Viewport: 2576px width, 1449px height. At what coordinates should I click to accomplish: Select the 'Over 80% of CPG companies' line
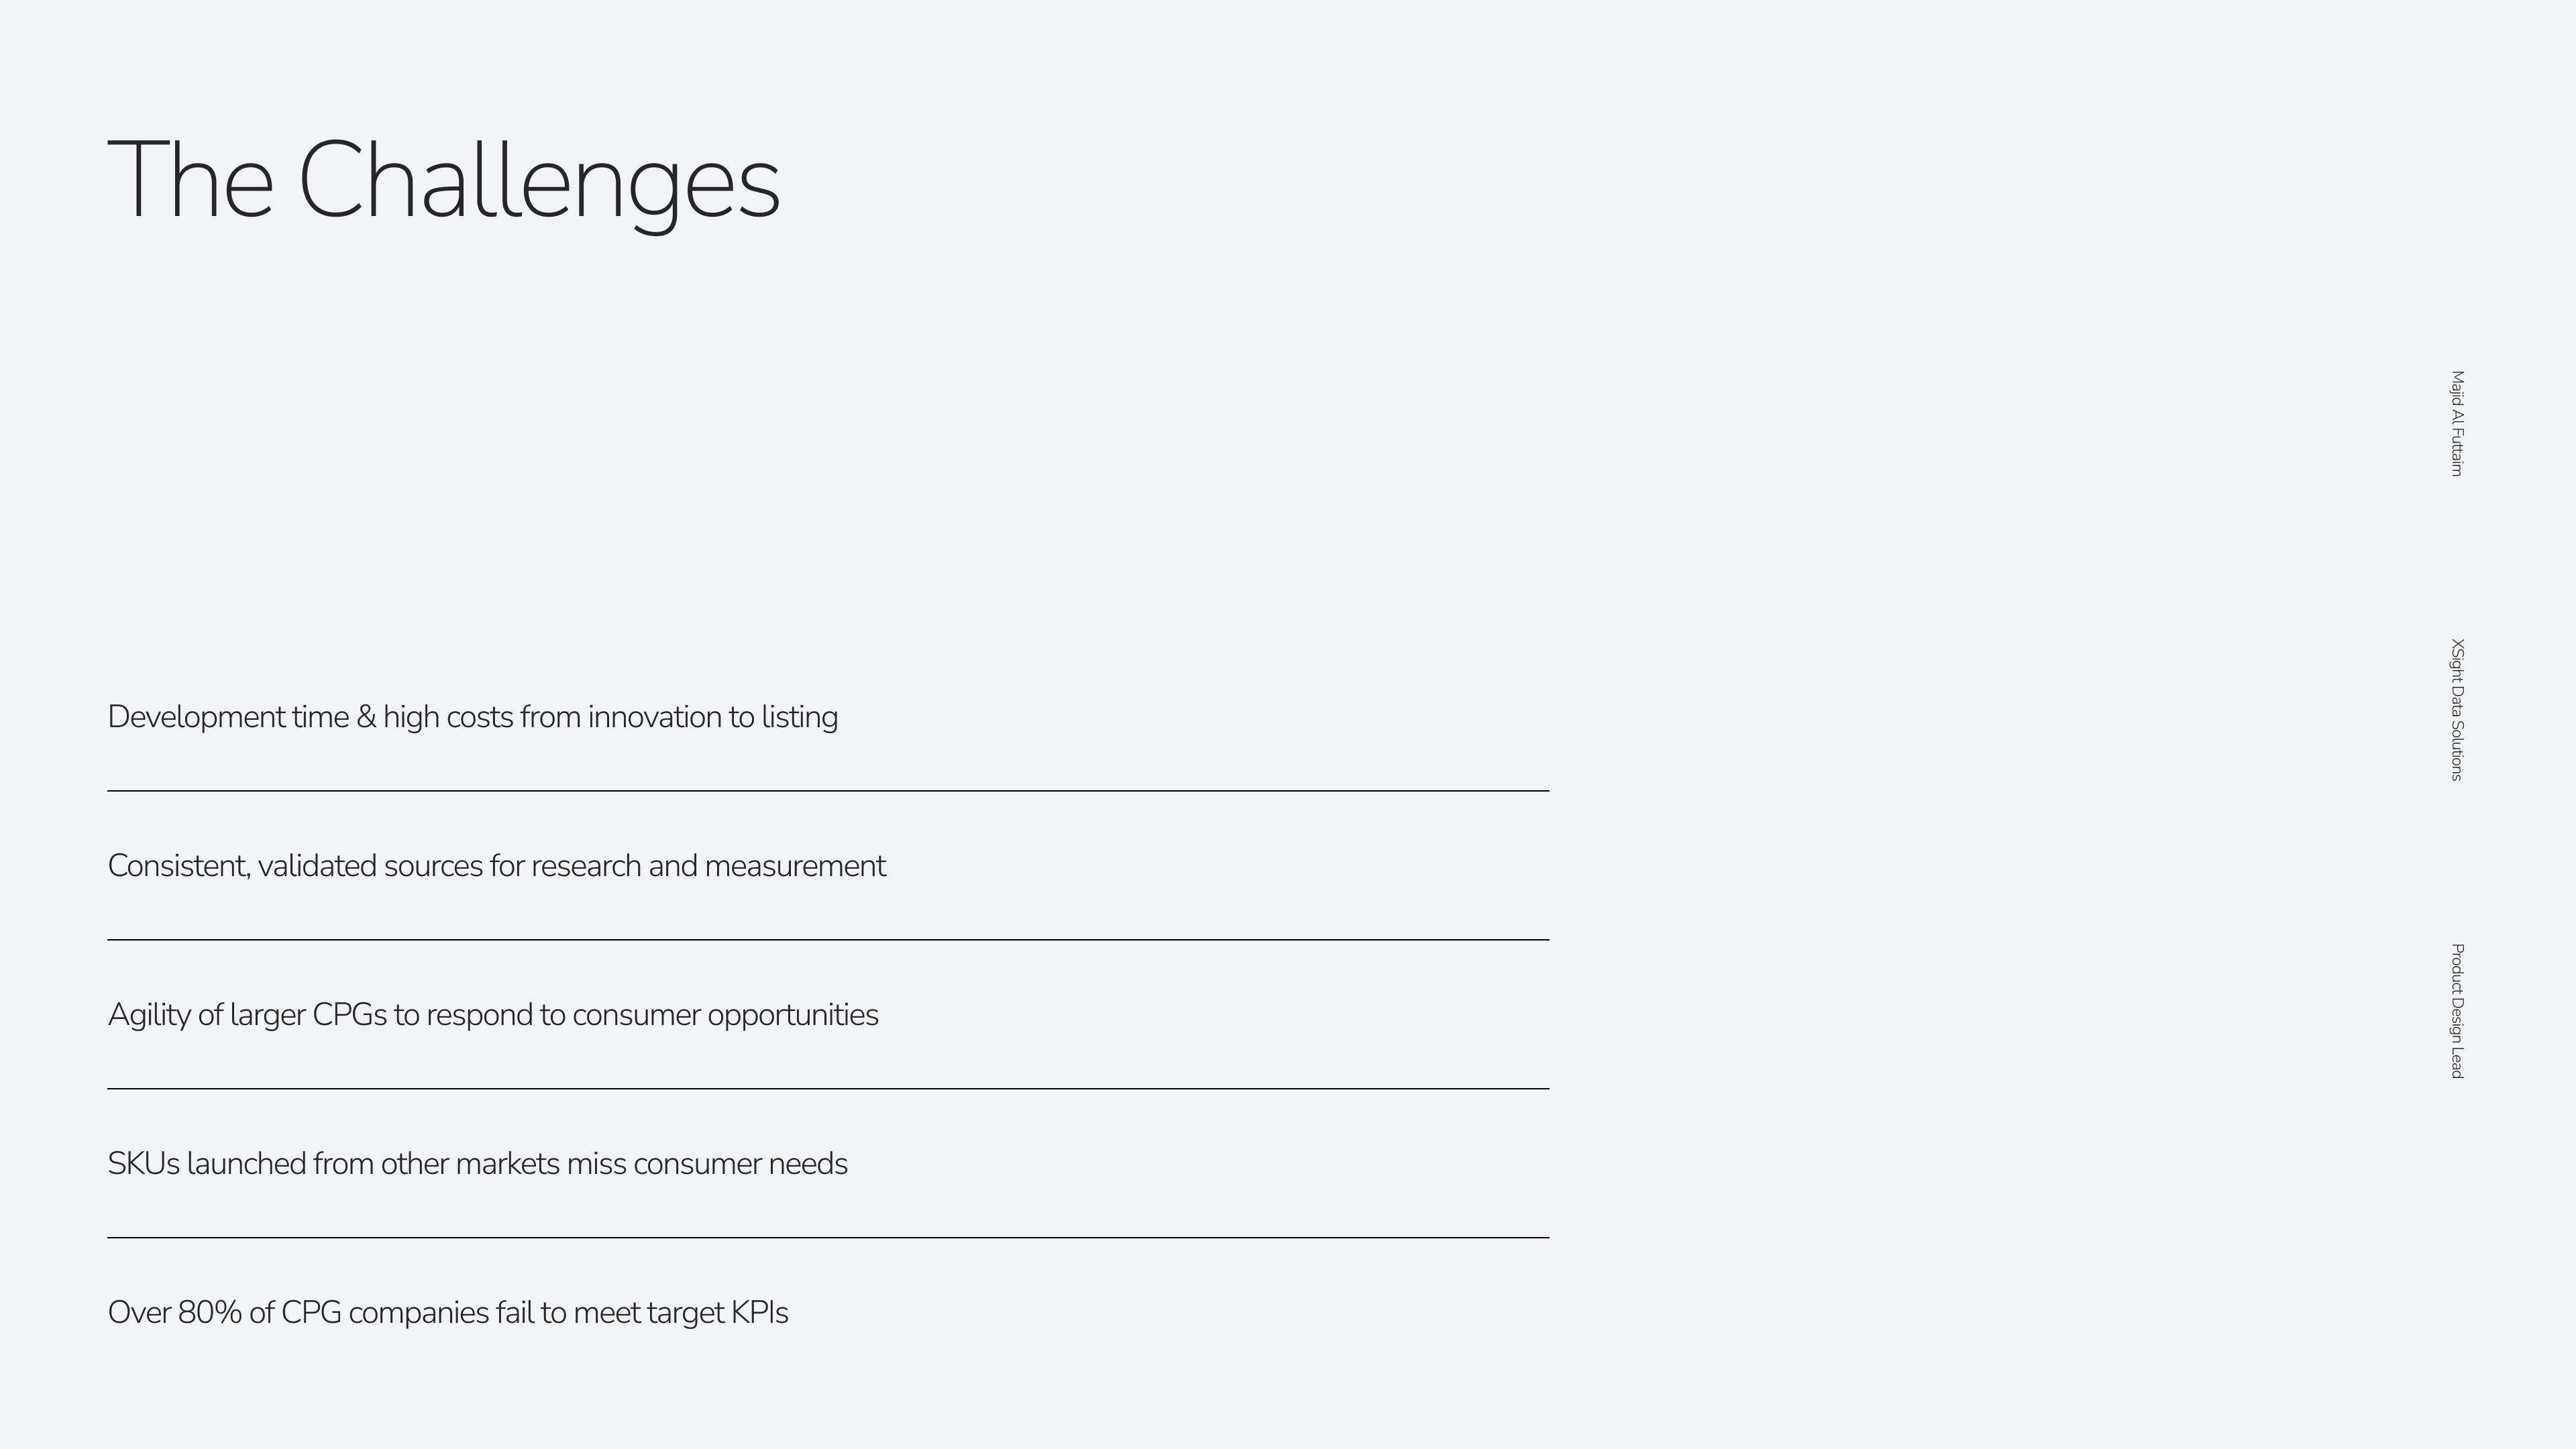click(x=447, y=1313)
